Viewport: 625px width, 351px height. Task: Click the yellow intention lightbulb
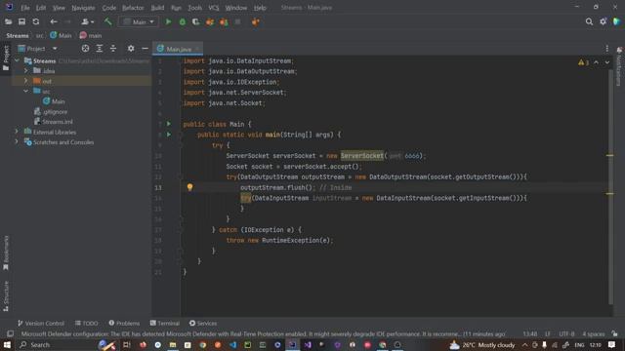coord(189,187)
